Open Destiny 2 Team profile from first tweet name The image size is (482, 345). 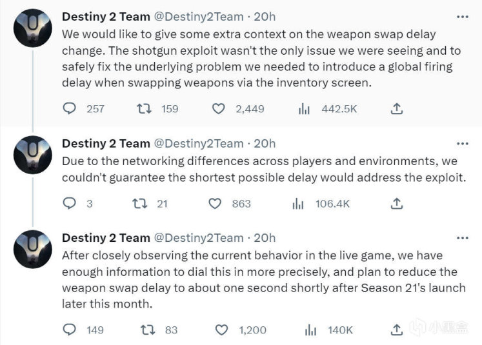click(x=104, y=16)
